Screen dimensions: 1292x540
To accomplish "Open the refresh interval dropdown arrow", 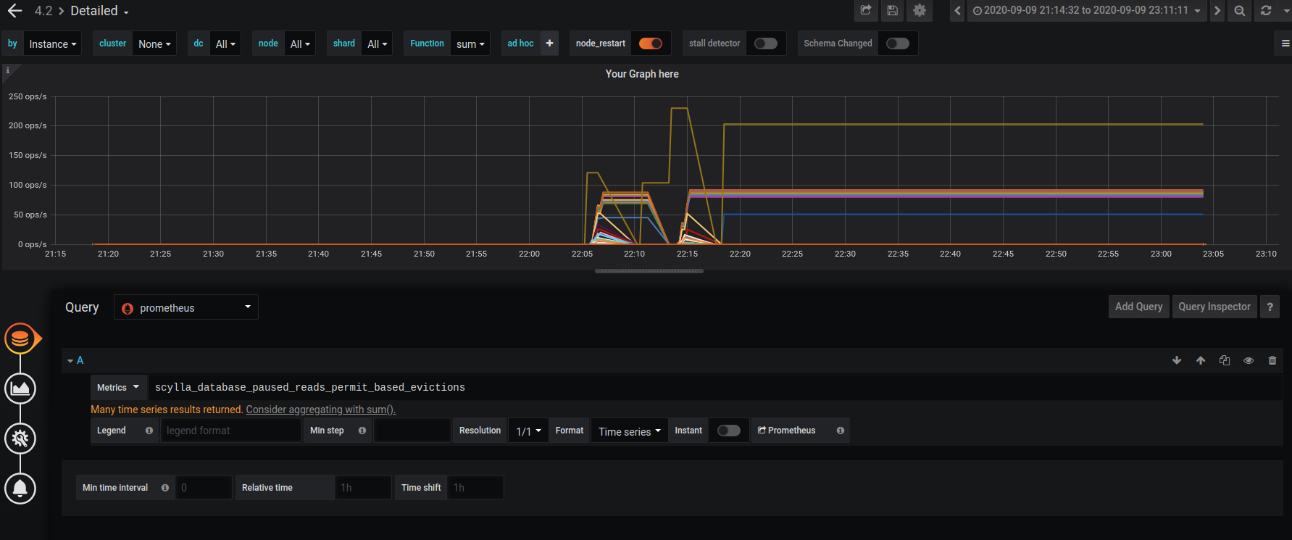I will click(x=1286, y=11).
